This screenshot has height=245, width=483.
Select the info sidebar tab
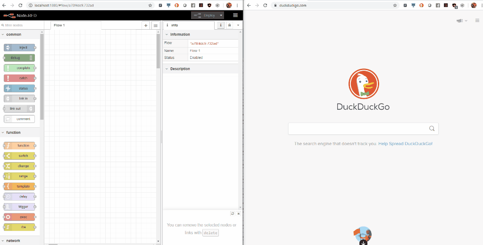[x=188, y=25]
